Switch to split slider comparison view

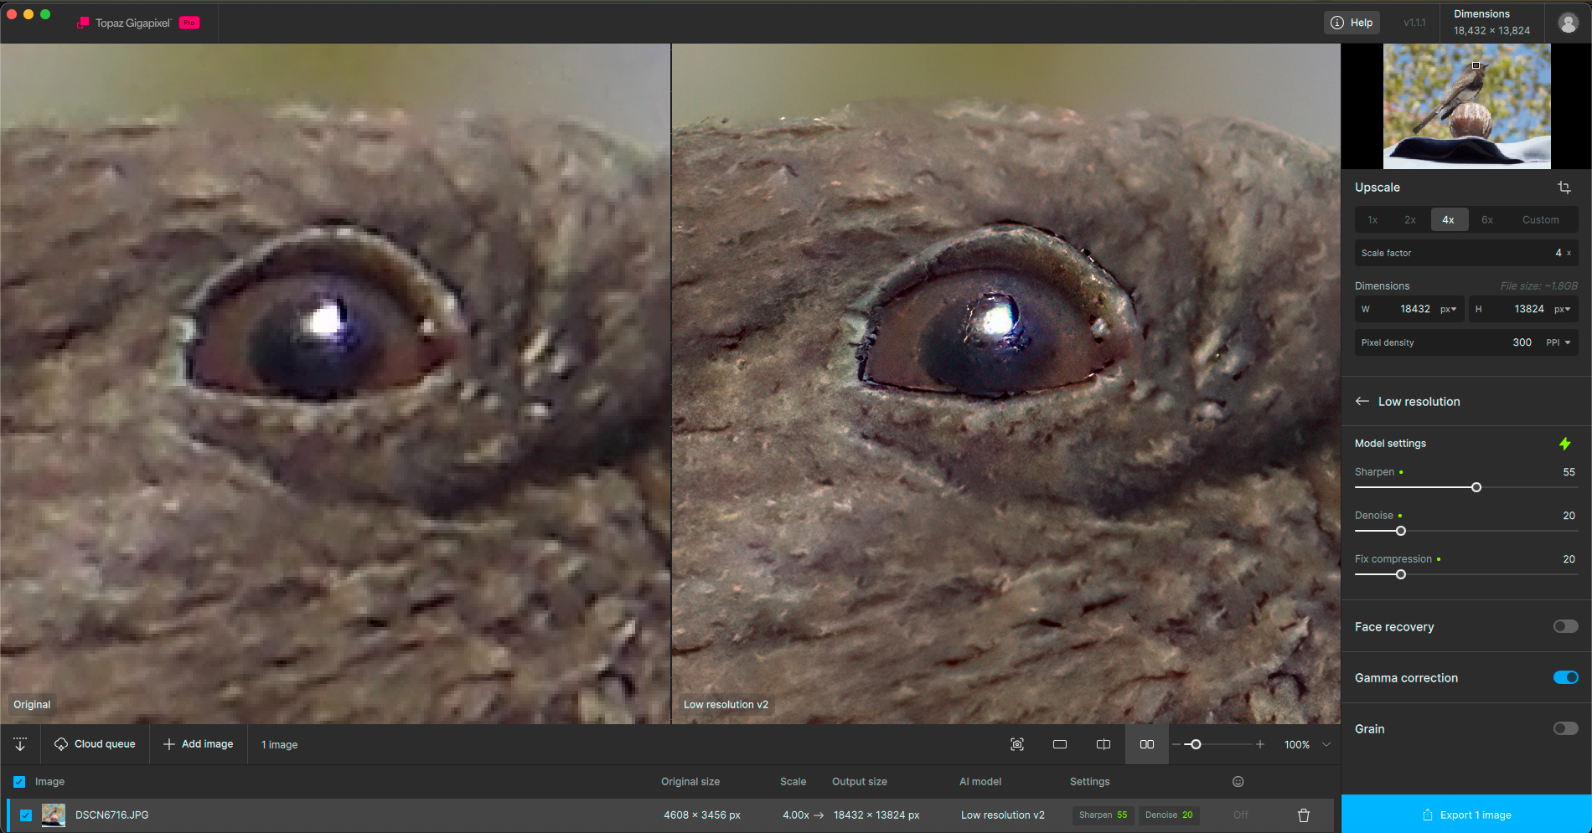1104,744
